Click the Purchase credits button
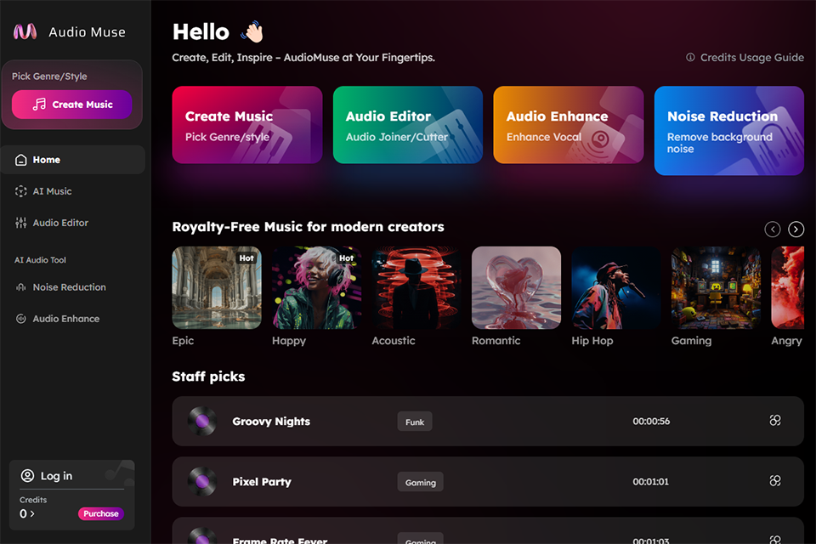The height and width of the screenshot is (544, 816). point(101,513)
